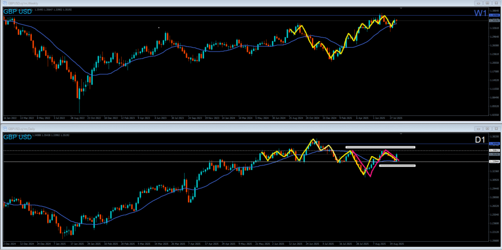The height and width of the screenshot is (250, 502).
Task: Click the 1.38200 value on Daily price axis
Action: [x=494, y=137]
